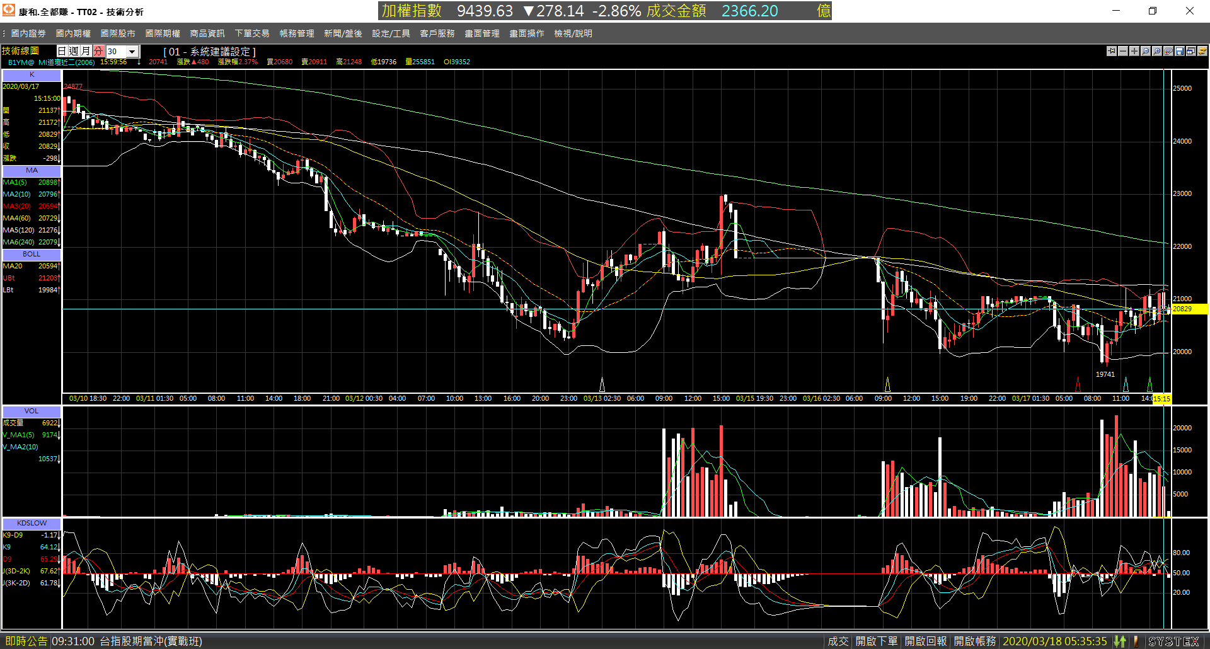Viewport: 1210px width, 649px height.
Task: Click the SYSTEX logo in status bar
Action: tap(1174, 641)
